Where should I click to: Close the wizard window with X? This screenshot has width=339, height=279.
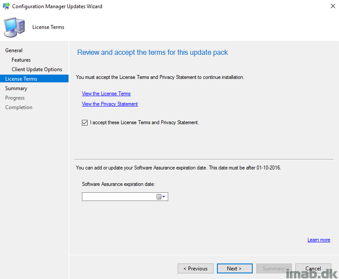point(333,6)
